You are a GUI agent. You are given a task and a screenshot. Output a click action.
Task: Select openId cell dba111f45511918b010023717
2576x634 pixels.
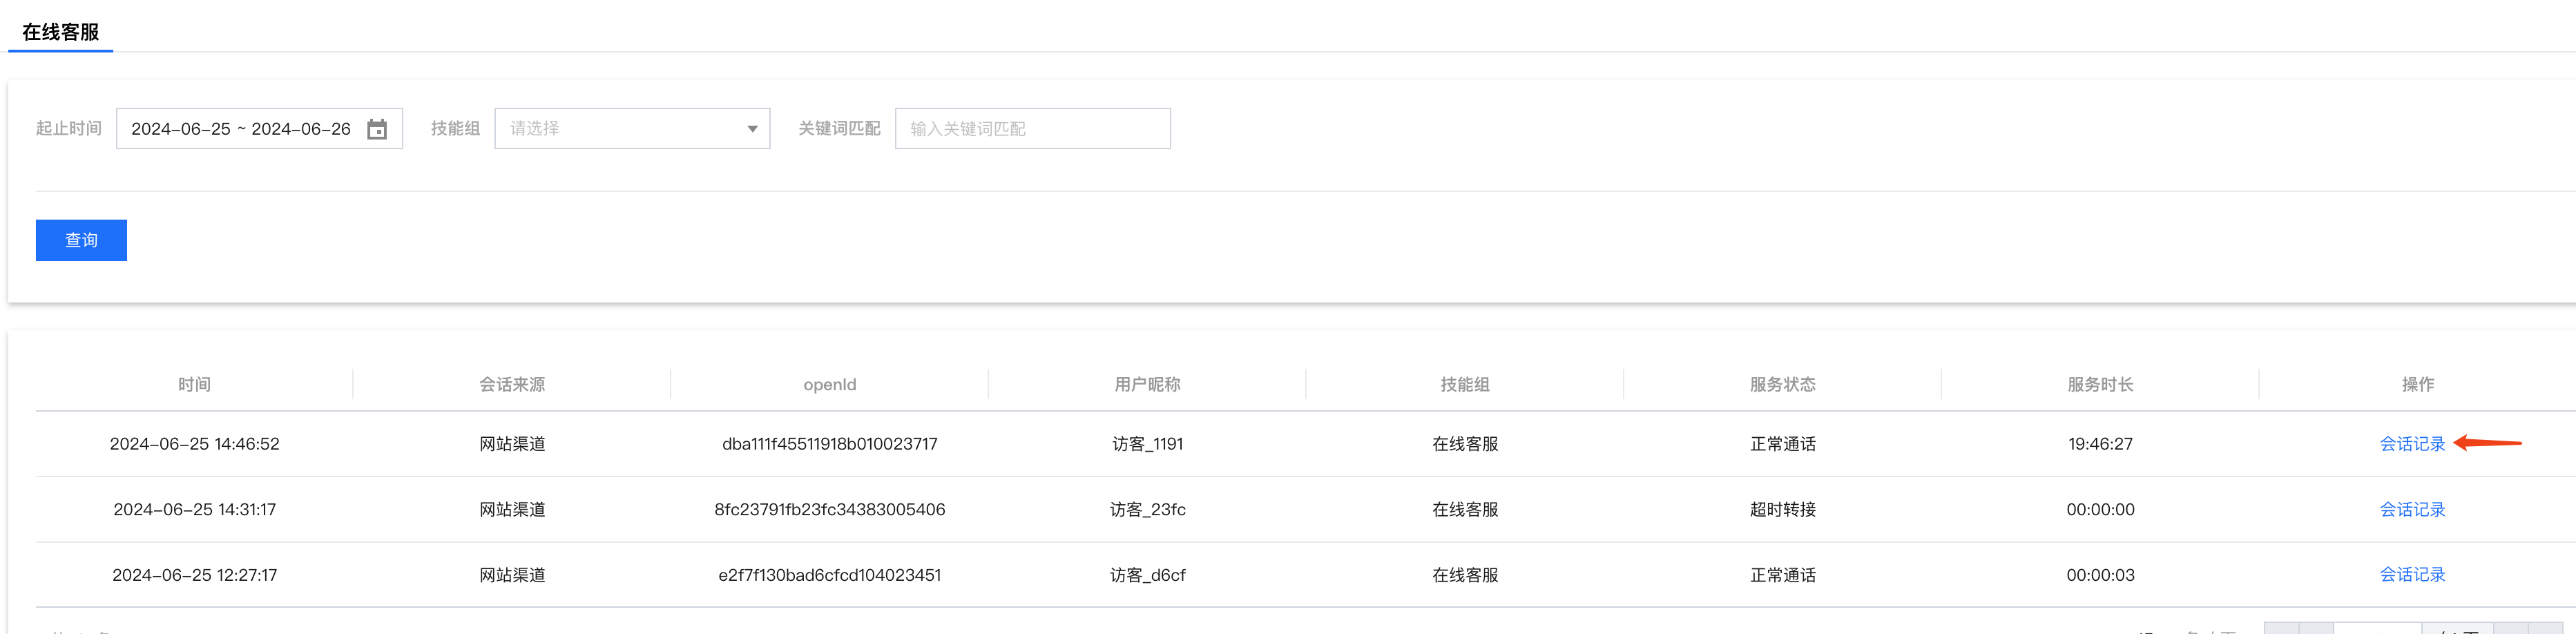point(829,444)
